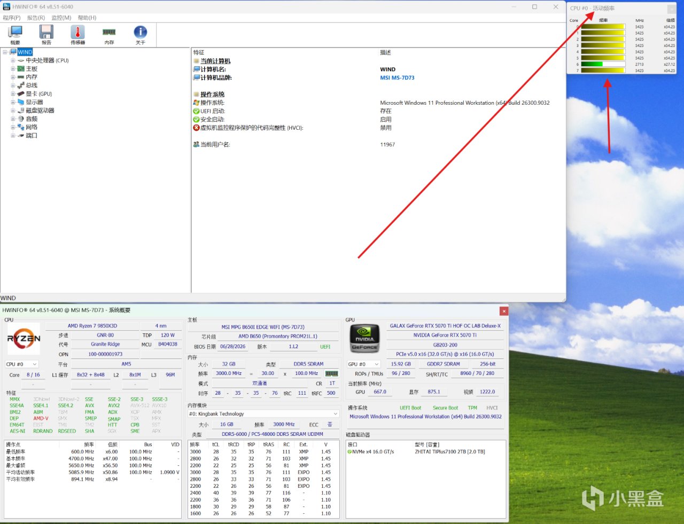The height and width of the screenshot is (524, 684).
Task: Maximize the HWiNFO main window
Action: tap(534, 7)
